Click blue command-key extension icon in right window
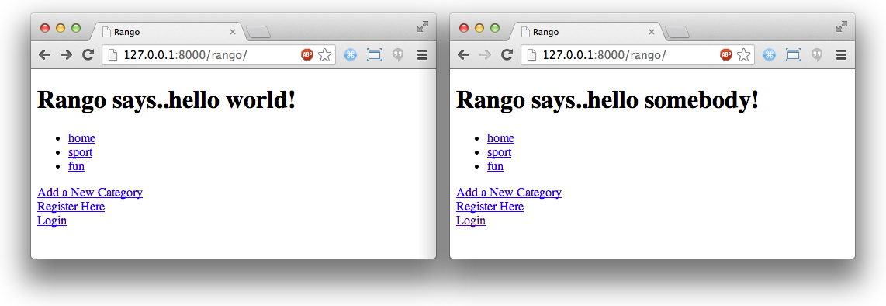This screenshot has height=306, width=886. tap(769, 55)
